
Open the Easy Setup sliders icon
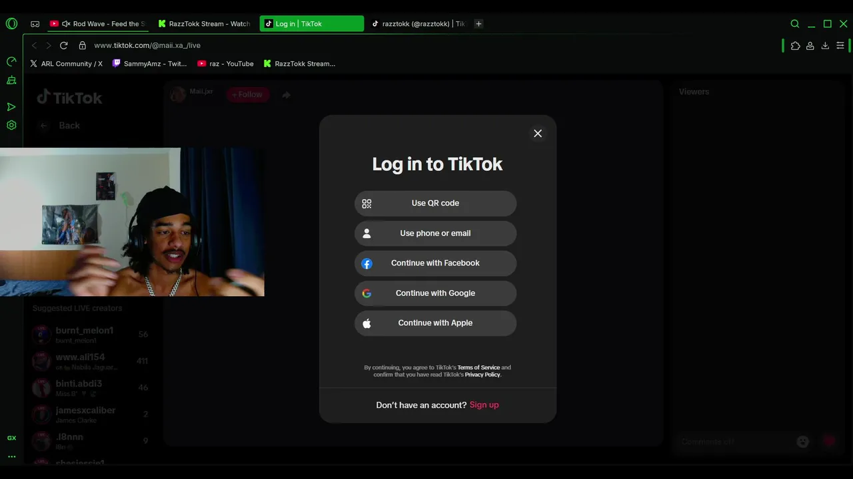click(840, 45)
